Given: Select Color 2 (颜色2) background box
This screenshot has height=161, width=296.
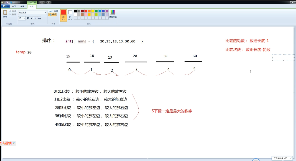Looking at the screenshot, I should click(x=70, y=15).
